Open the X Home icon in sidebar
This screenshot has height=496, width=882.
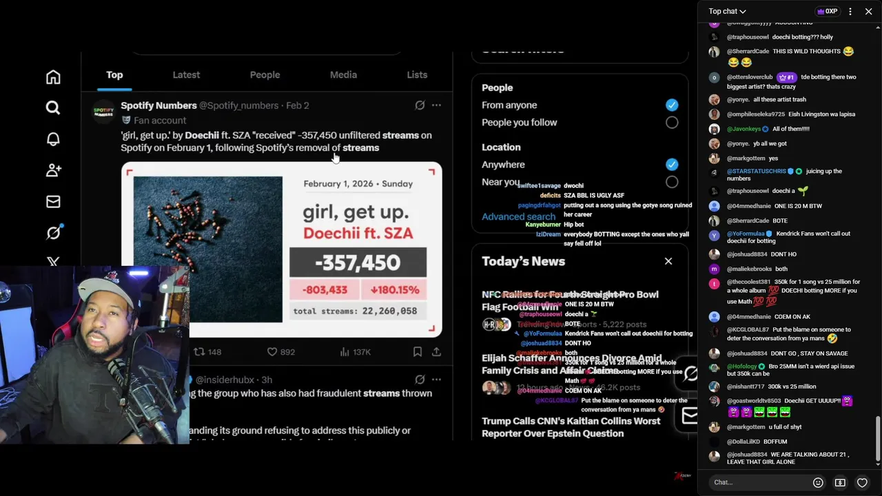(53, 77)
